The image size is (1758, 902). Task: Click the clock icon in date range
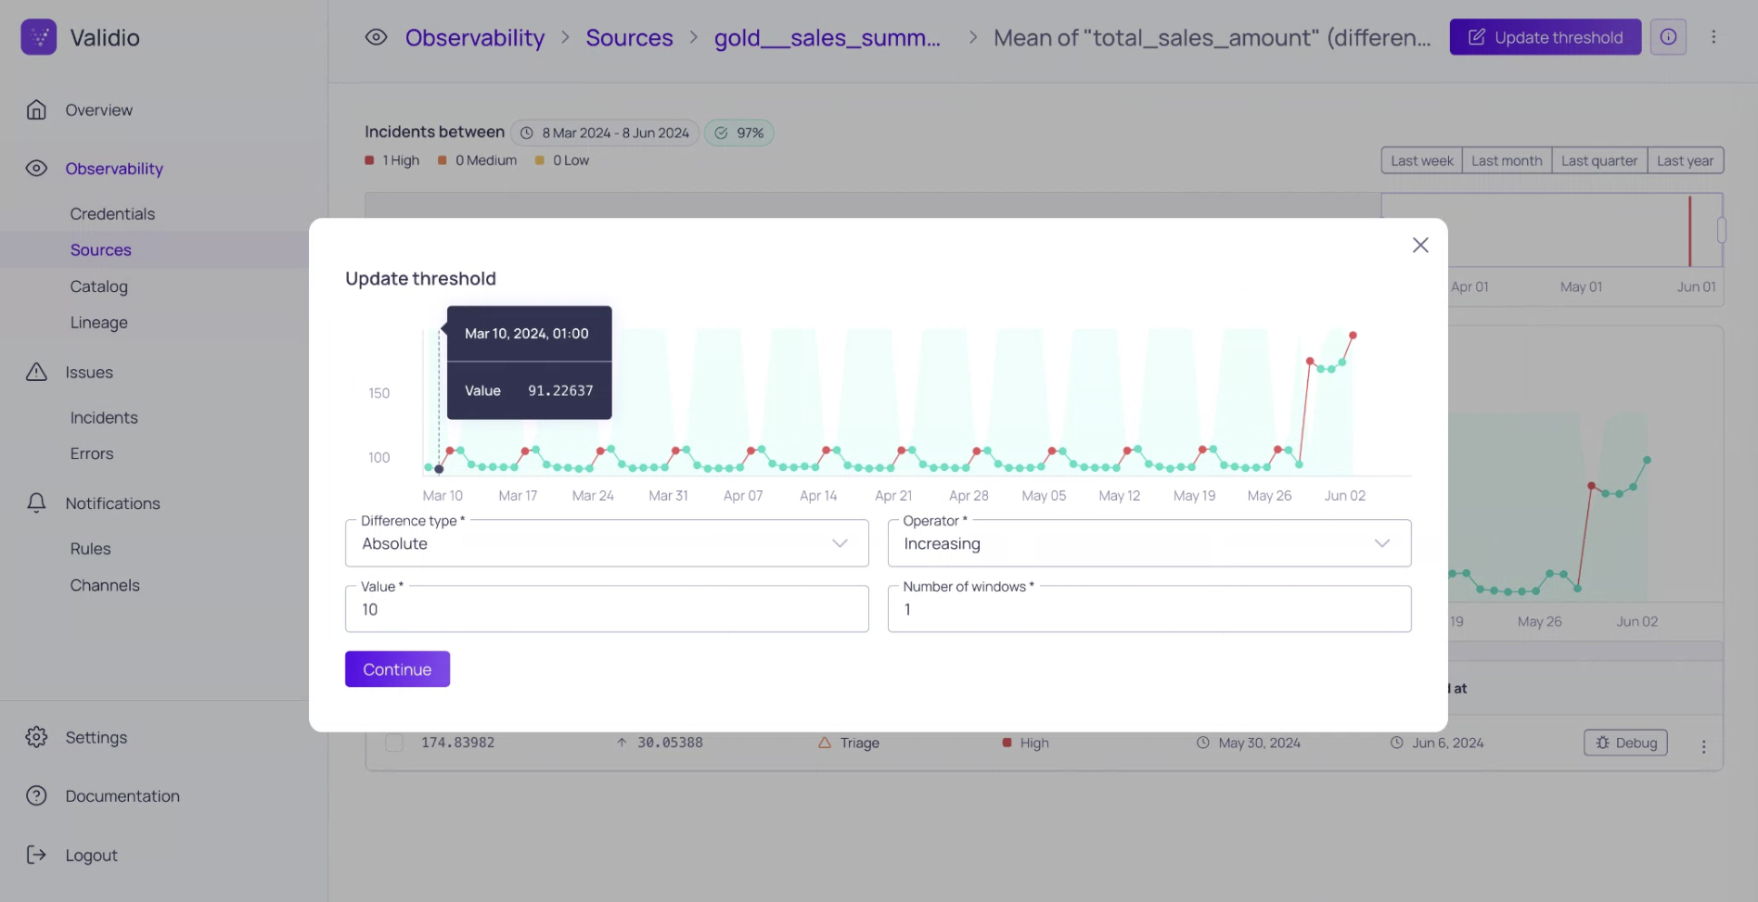[526, 133]
